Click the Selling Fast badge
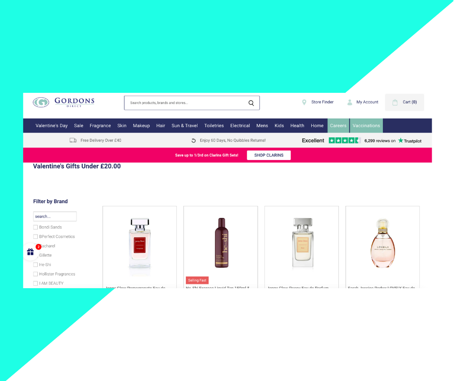Image resolution: width=455 pixels, height=381 pixels. [197, 280]
